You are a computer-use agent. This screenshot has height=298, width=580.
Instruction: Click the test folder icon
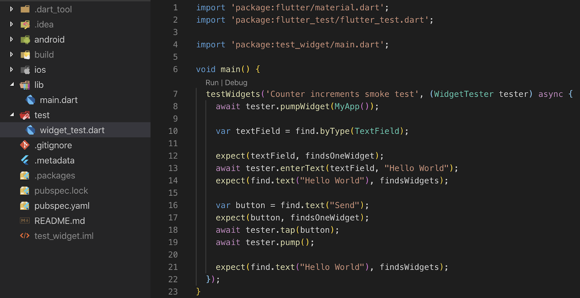pos(25,115)
